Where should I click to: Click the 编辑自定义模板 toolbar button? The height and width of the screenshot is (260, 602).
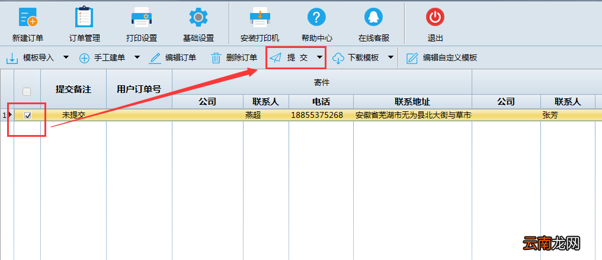click(442, 58)
